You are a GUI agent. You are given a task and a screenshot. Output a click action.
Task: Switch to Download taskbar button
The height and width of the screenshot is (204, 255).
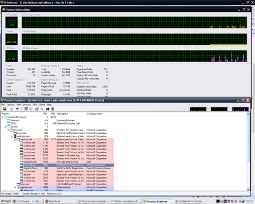tap(60, 201)
